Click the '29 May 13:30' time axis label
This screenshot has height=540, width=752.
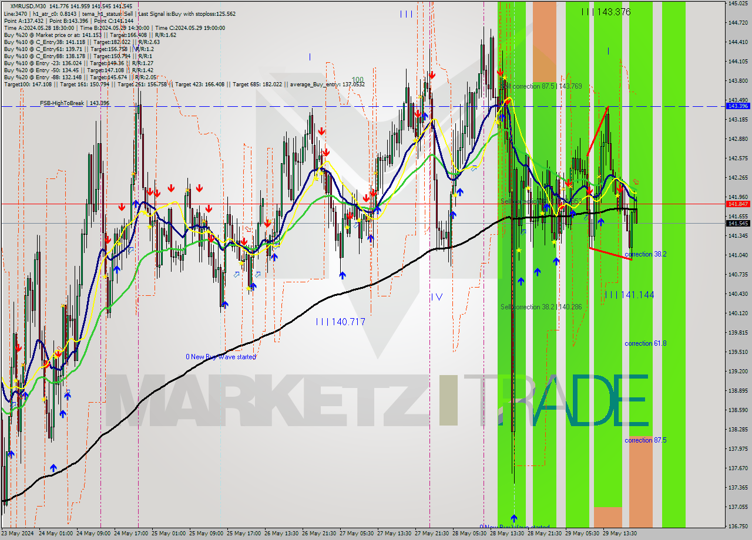click(x=620, y=534)
